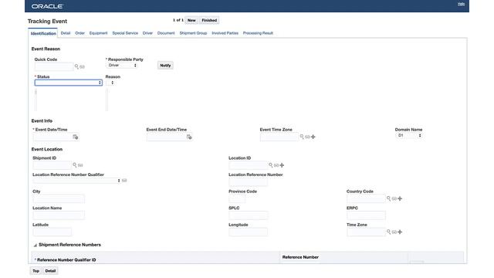Screen dimensions: 494x278
Task: Click the Location ID input field
Action: 249,165
